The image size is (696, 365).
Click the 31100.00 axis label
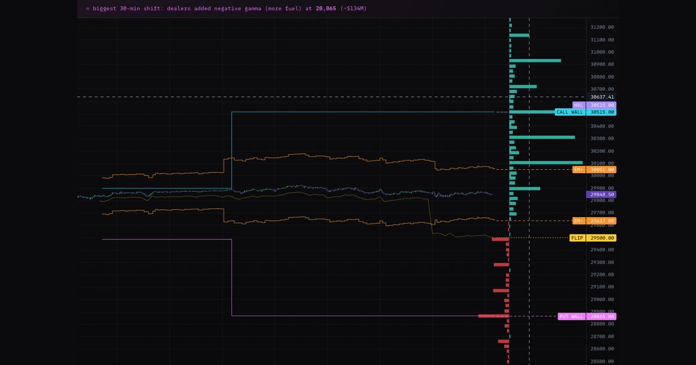602,40
